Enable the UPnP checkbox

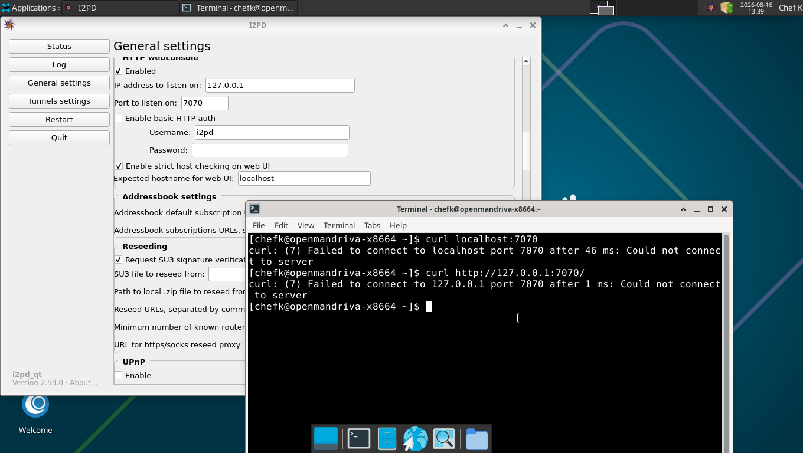(x=118, y=375)
